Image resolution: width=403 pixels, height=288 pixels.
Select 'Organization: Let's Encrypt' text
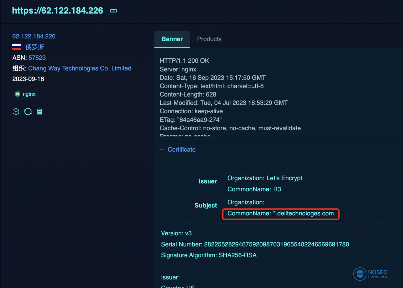pos(265,178)
